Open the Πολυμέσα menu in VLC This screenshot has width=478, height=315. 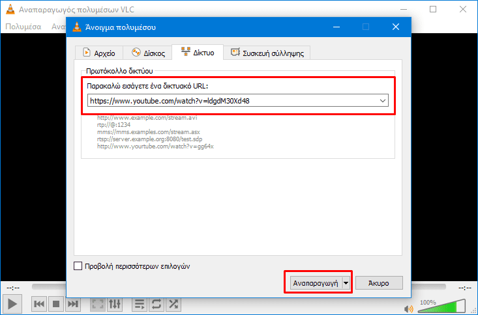click(23, 27)
